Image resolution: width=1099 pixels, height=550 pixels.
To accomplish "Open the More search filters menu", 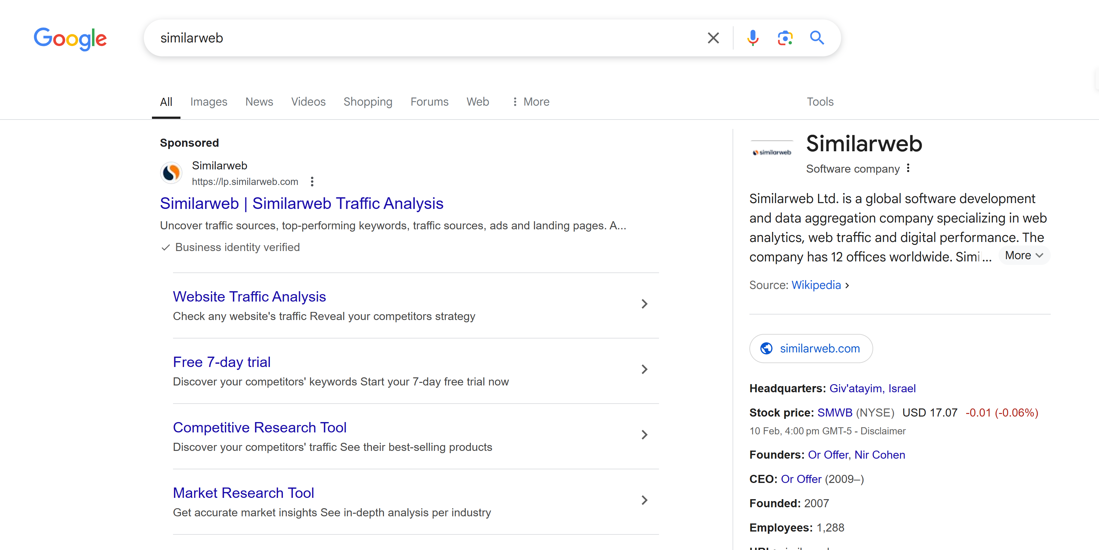I will 530,102.
